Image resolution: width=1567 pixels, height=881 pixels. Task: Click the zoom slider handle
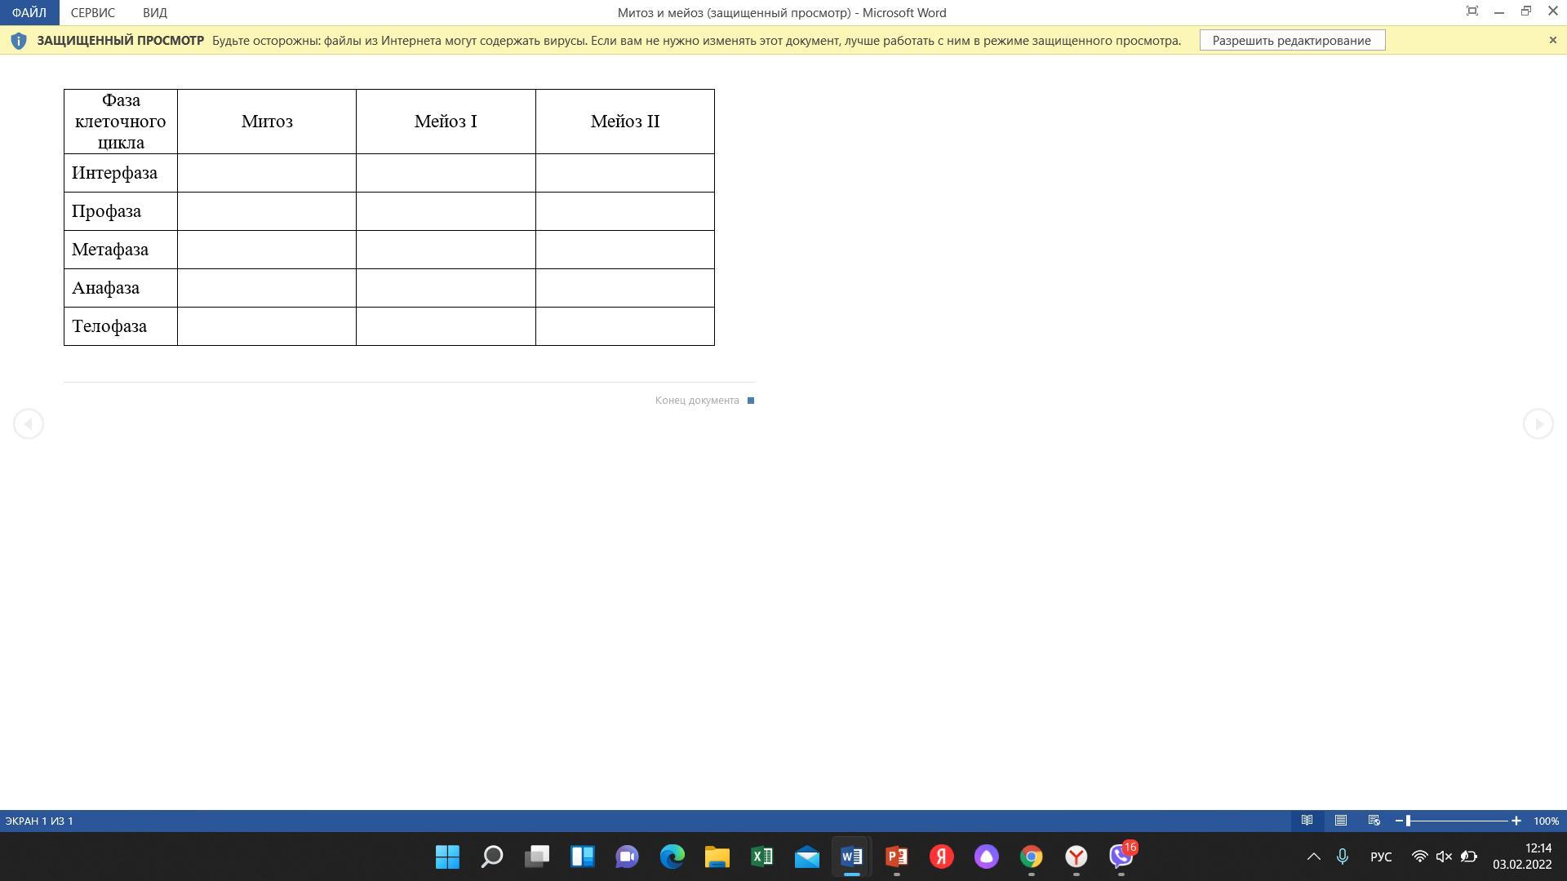tap(1408, 821)
